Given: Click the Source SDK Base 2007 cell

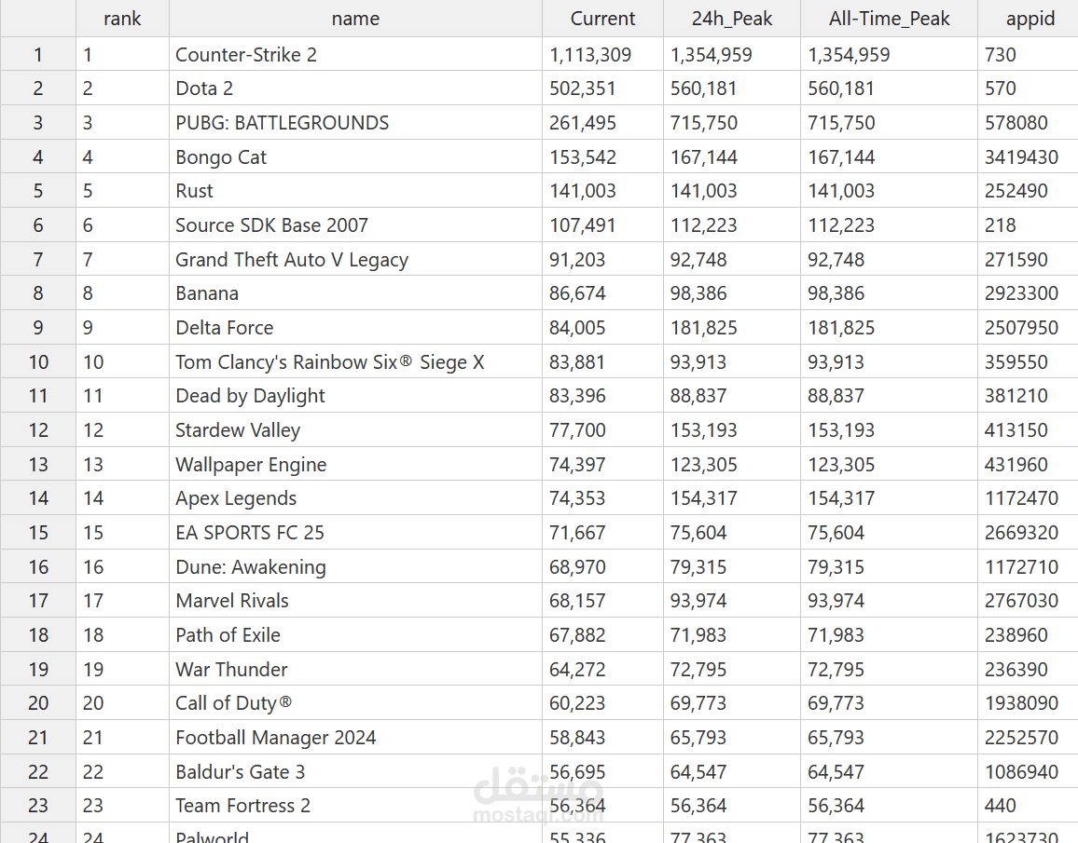Looking at the screenshot, I should coord(271,225).
